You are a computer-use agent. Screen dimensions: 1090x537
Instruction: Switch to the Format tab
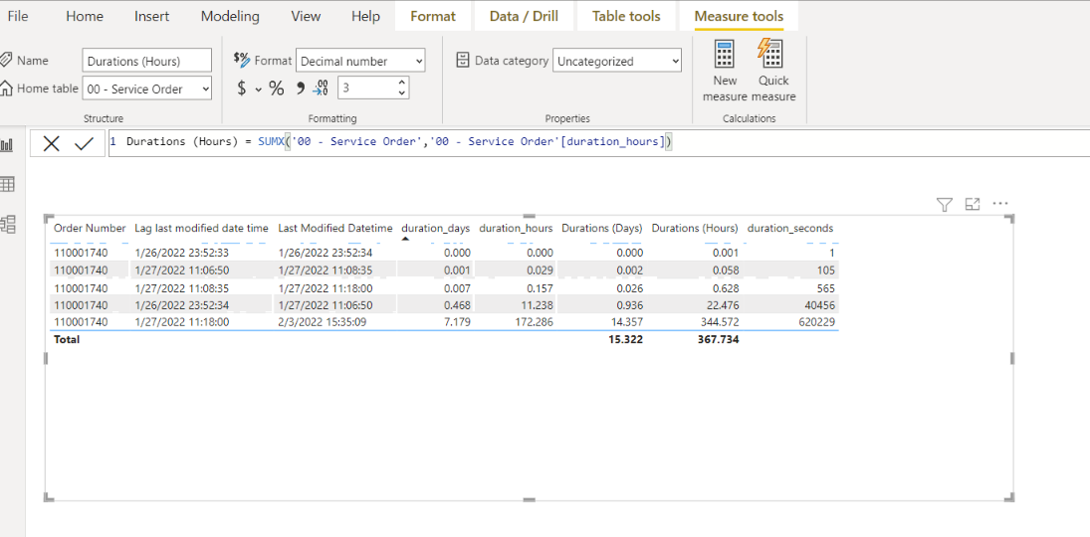pos(433,16)
